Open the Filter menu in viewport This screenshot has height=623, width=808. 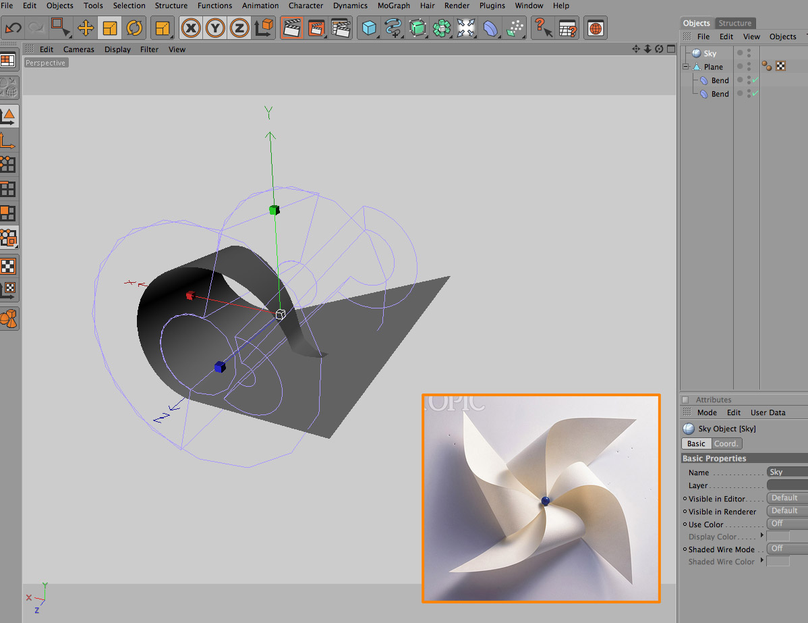pyautogui.click(x=150, y=49)
